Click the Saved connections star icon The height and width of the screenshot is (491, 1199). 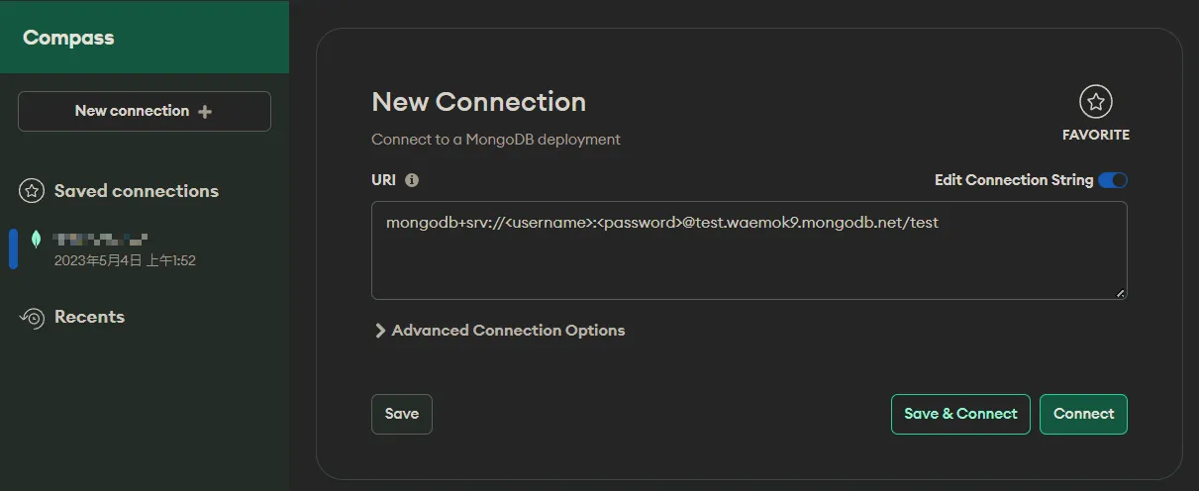pyautogui.click(x=33, y=191)
